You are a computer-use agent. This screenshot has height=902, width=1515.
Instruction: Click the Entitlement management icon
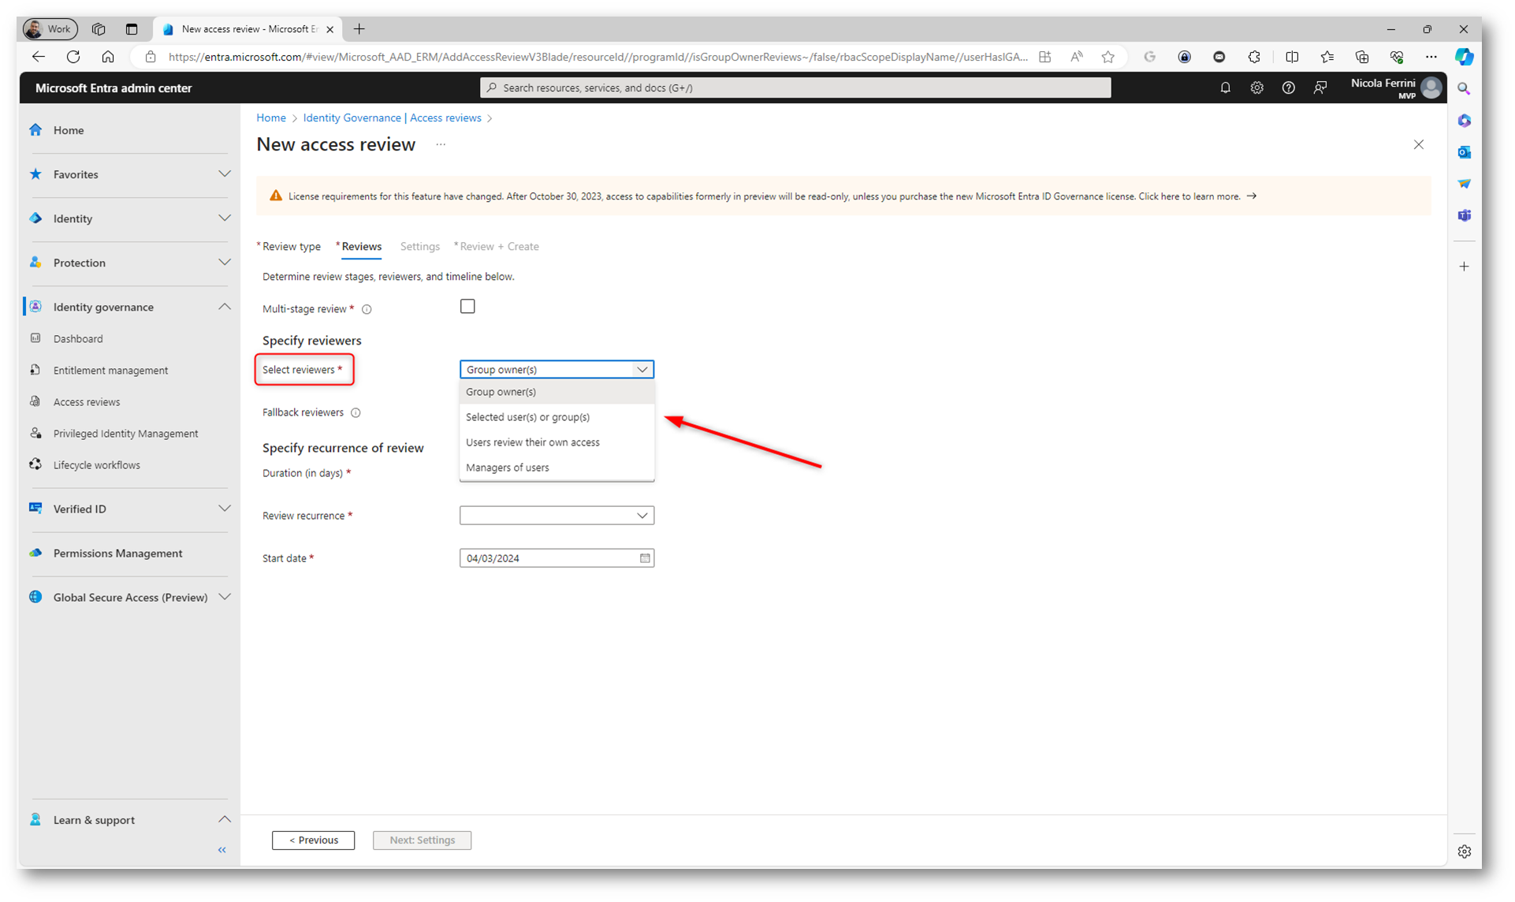point(35,370)
